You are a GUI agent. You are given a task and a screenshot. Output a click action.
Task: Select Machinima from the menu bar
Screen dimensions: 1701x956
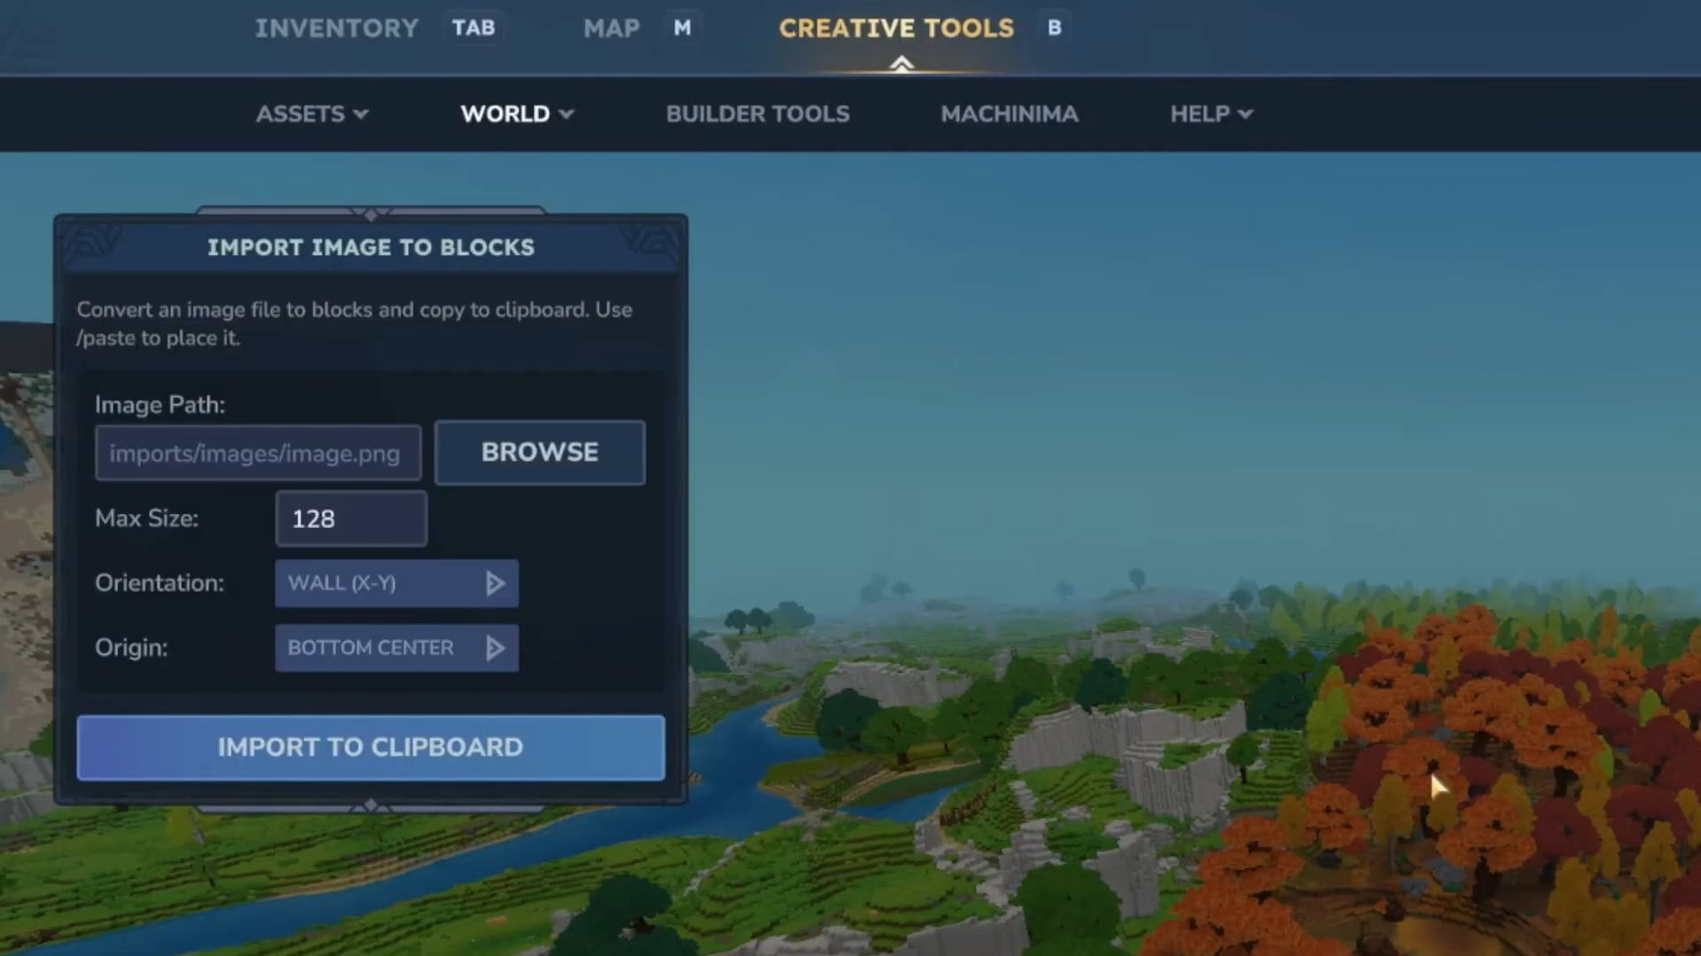pyautogui.click(x=1010, y=113)
